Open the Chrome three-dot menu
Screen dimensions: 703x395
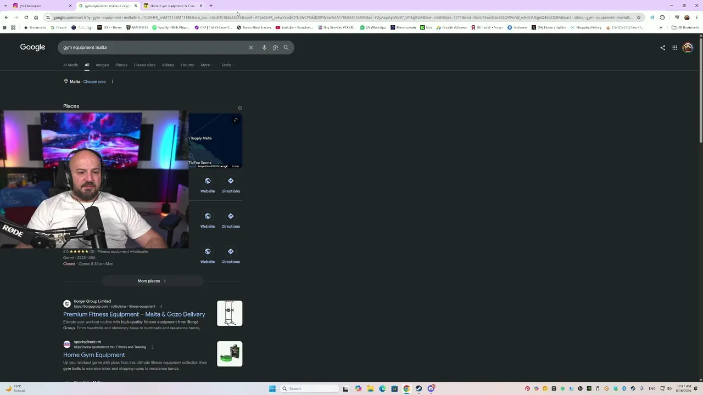click(x=697, y=18)
